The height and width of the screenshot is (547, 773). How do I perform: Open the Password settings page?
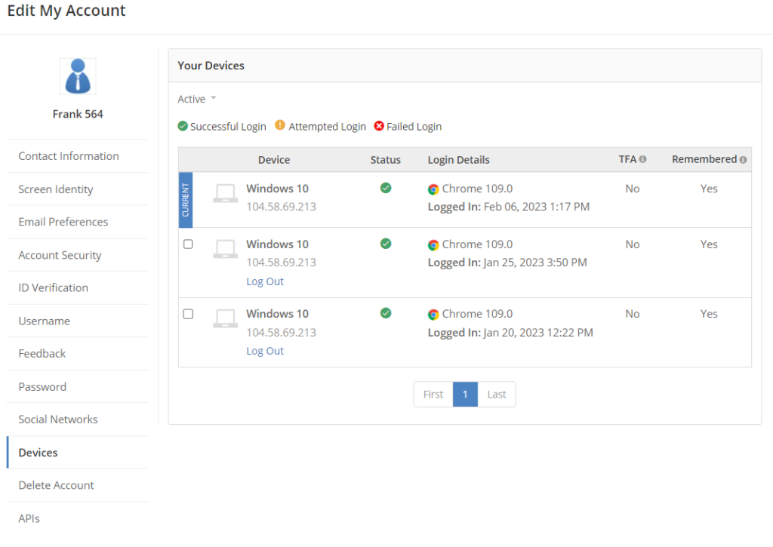point(42,386)
